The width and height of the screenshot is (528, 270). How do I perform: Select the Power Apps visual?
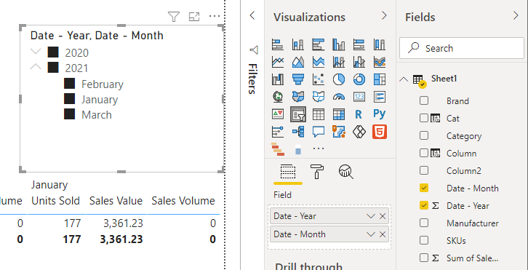(359, 132)
